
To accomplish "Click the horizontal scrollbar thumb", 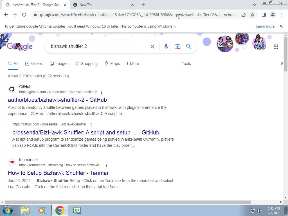I will coord(128,202).
